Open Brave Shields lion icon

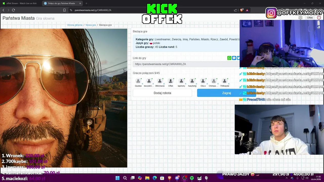[x=241, y=10]
